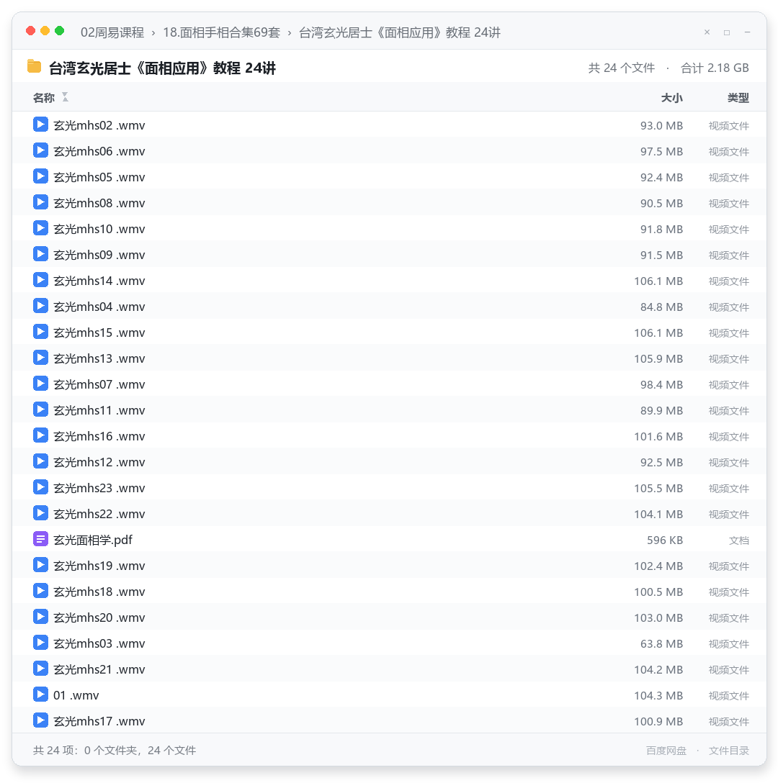Click the yellow minimize dot in the title bar
This screenshot has width=778, height=783.
tap(45, 31)
